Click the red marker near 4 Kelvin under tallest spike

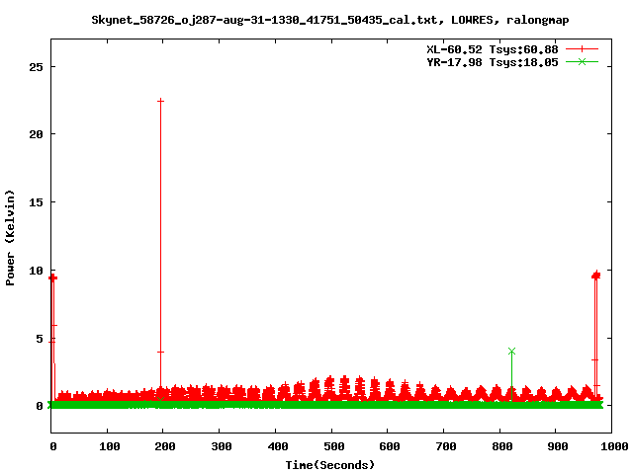tap(160, 352)
